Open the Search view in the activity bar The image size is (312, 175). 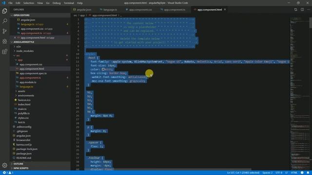coord(4,21)
